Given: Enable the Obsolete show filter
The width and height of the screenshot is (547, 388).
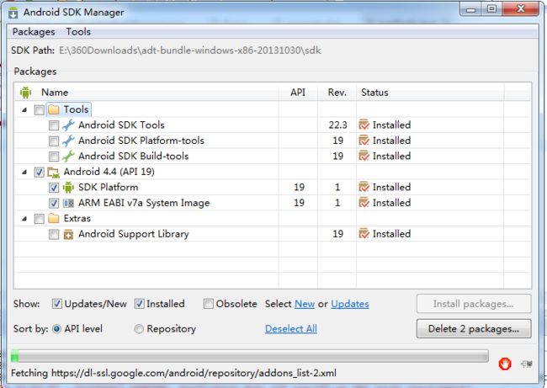Looking at the screenshot, I should [x=208, y=304].
